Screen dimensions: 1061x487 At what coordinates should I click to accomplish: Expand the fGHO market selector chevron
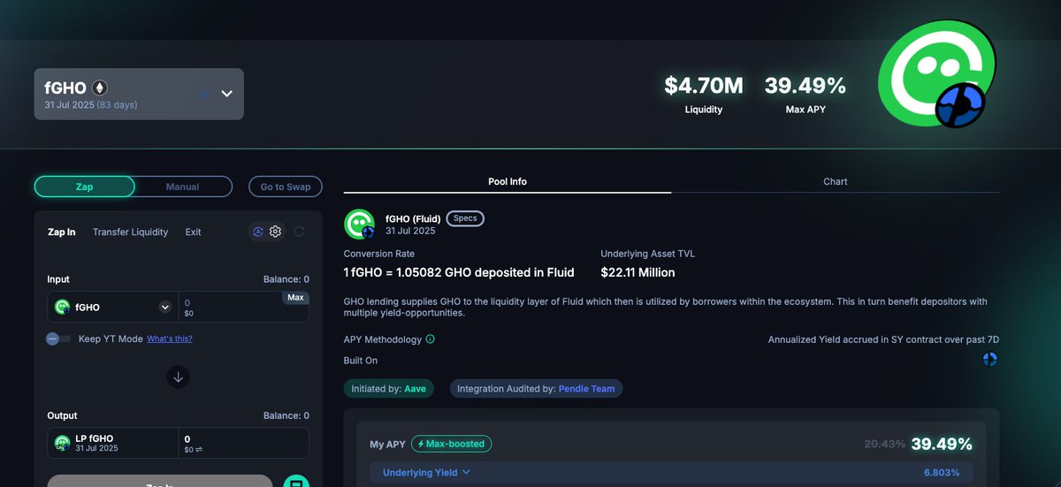click(227, 94)
